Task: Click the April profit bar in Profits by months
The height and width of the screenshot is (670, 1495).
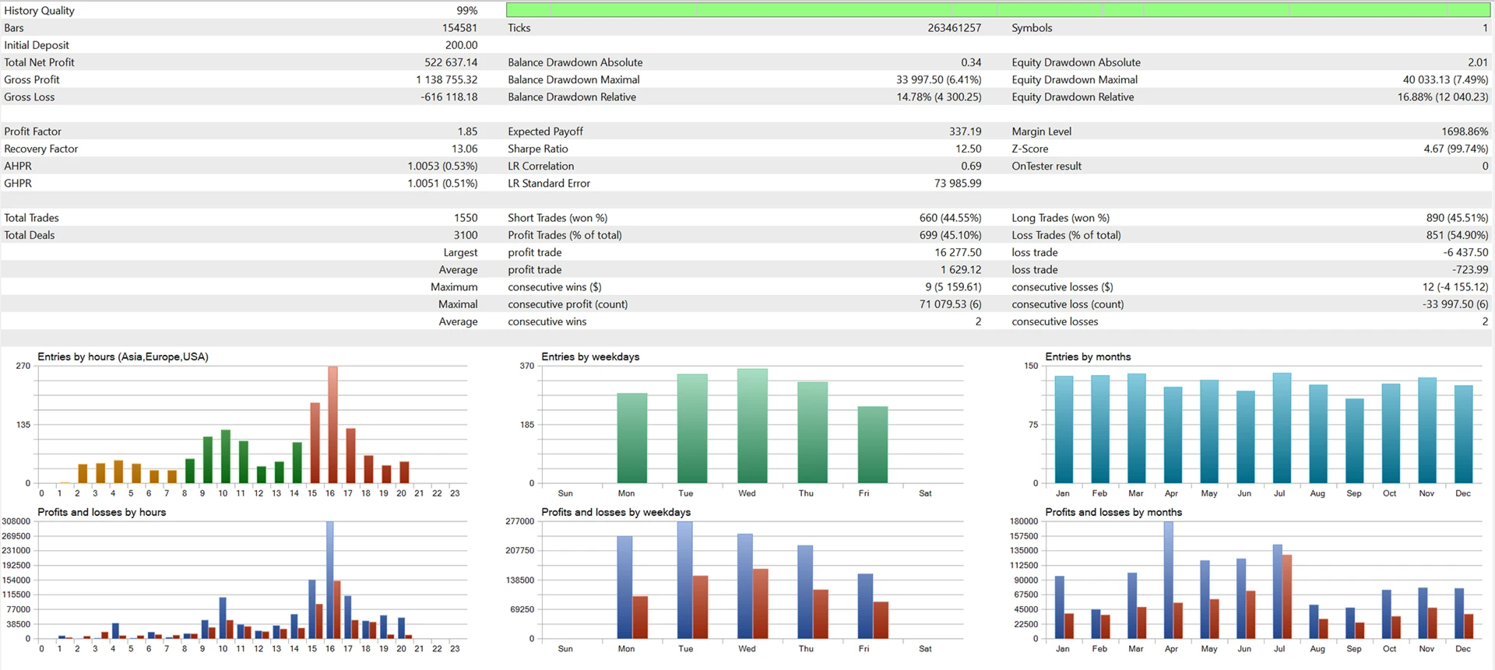Action: 1168,580
